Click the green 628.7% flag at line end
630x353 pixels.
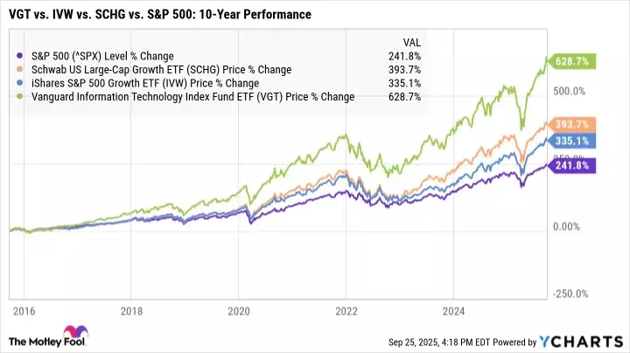(x=568, y=63)
